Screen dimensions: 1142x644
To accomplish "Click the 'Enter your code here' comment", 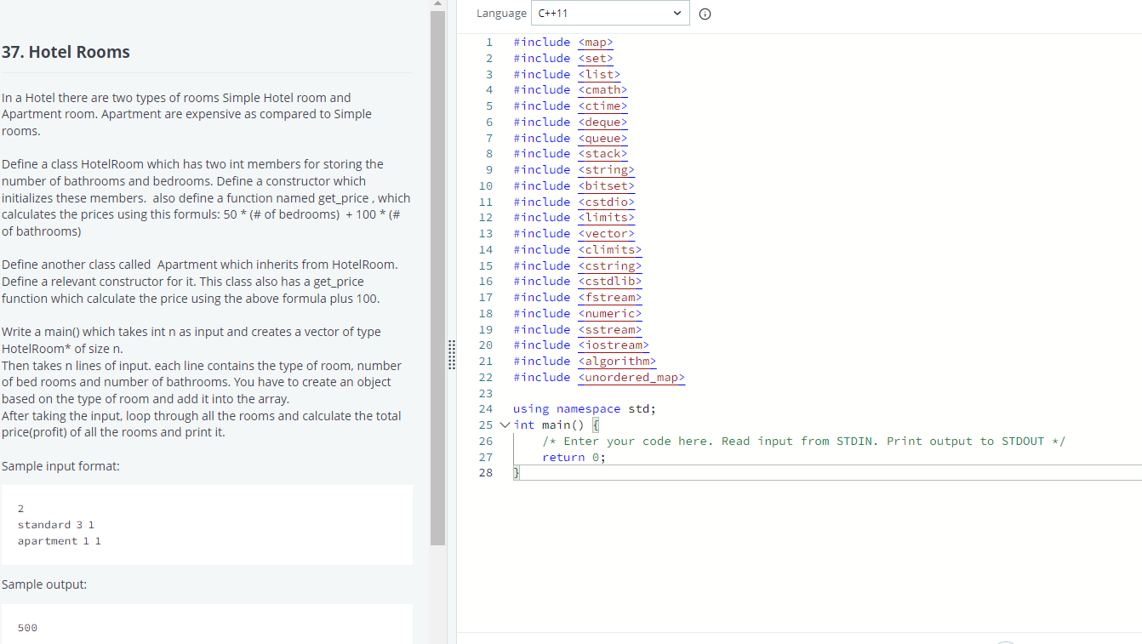I will pos(804,442).
